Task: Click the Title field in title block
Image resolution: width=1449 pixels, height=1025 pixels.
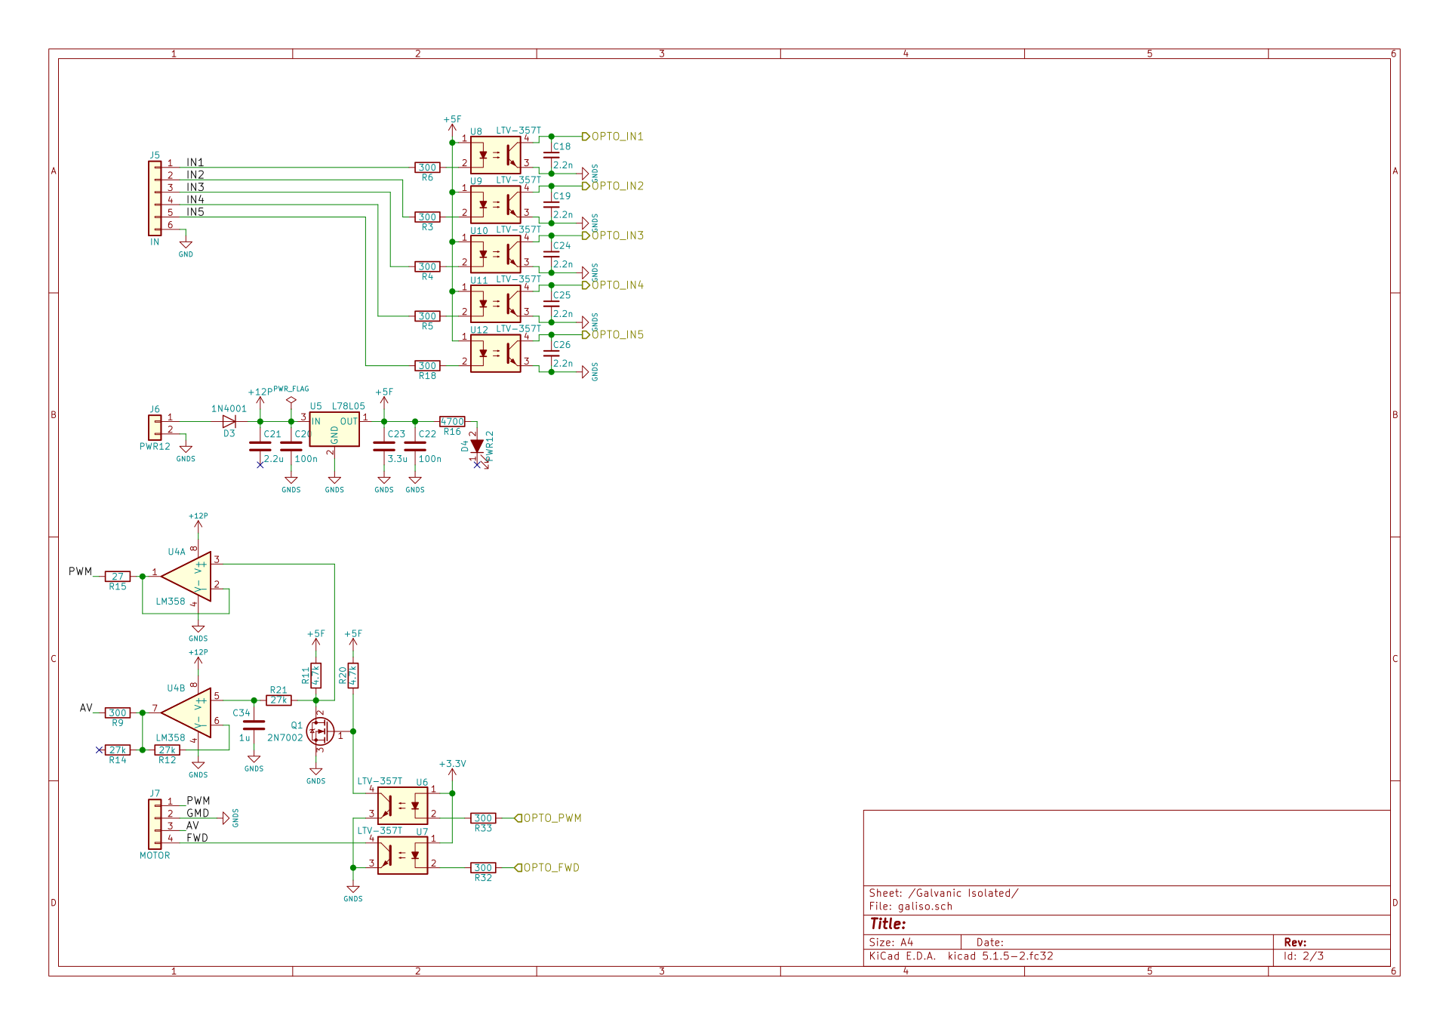Action: pos(888,924)
